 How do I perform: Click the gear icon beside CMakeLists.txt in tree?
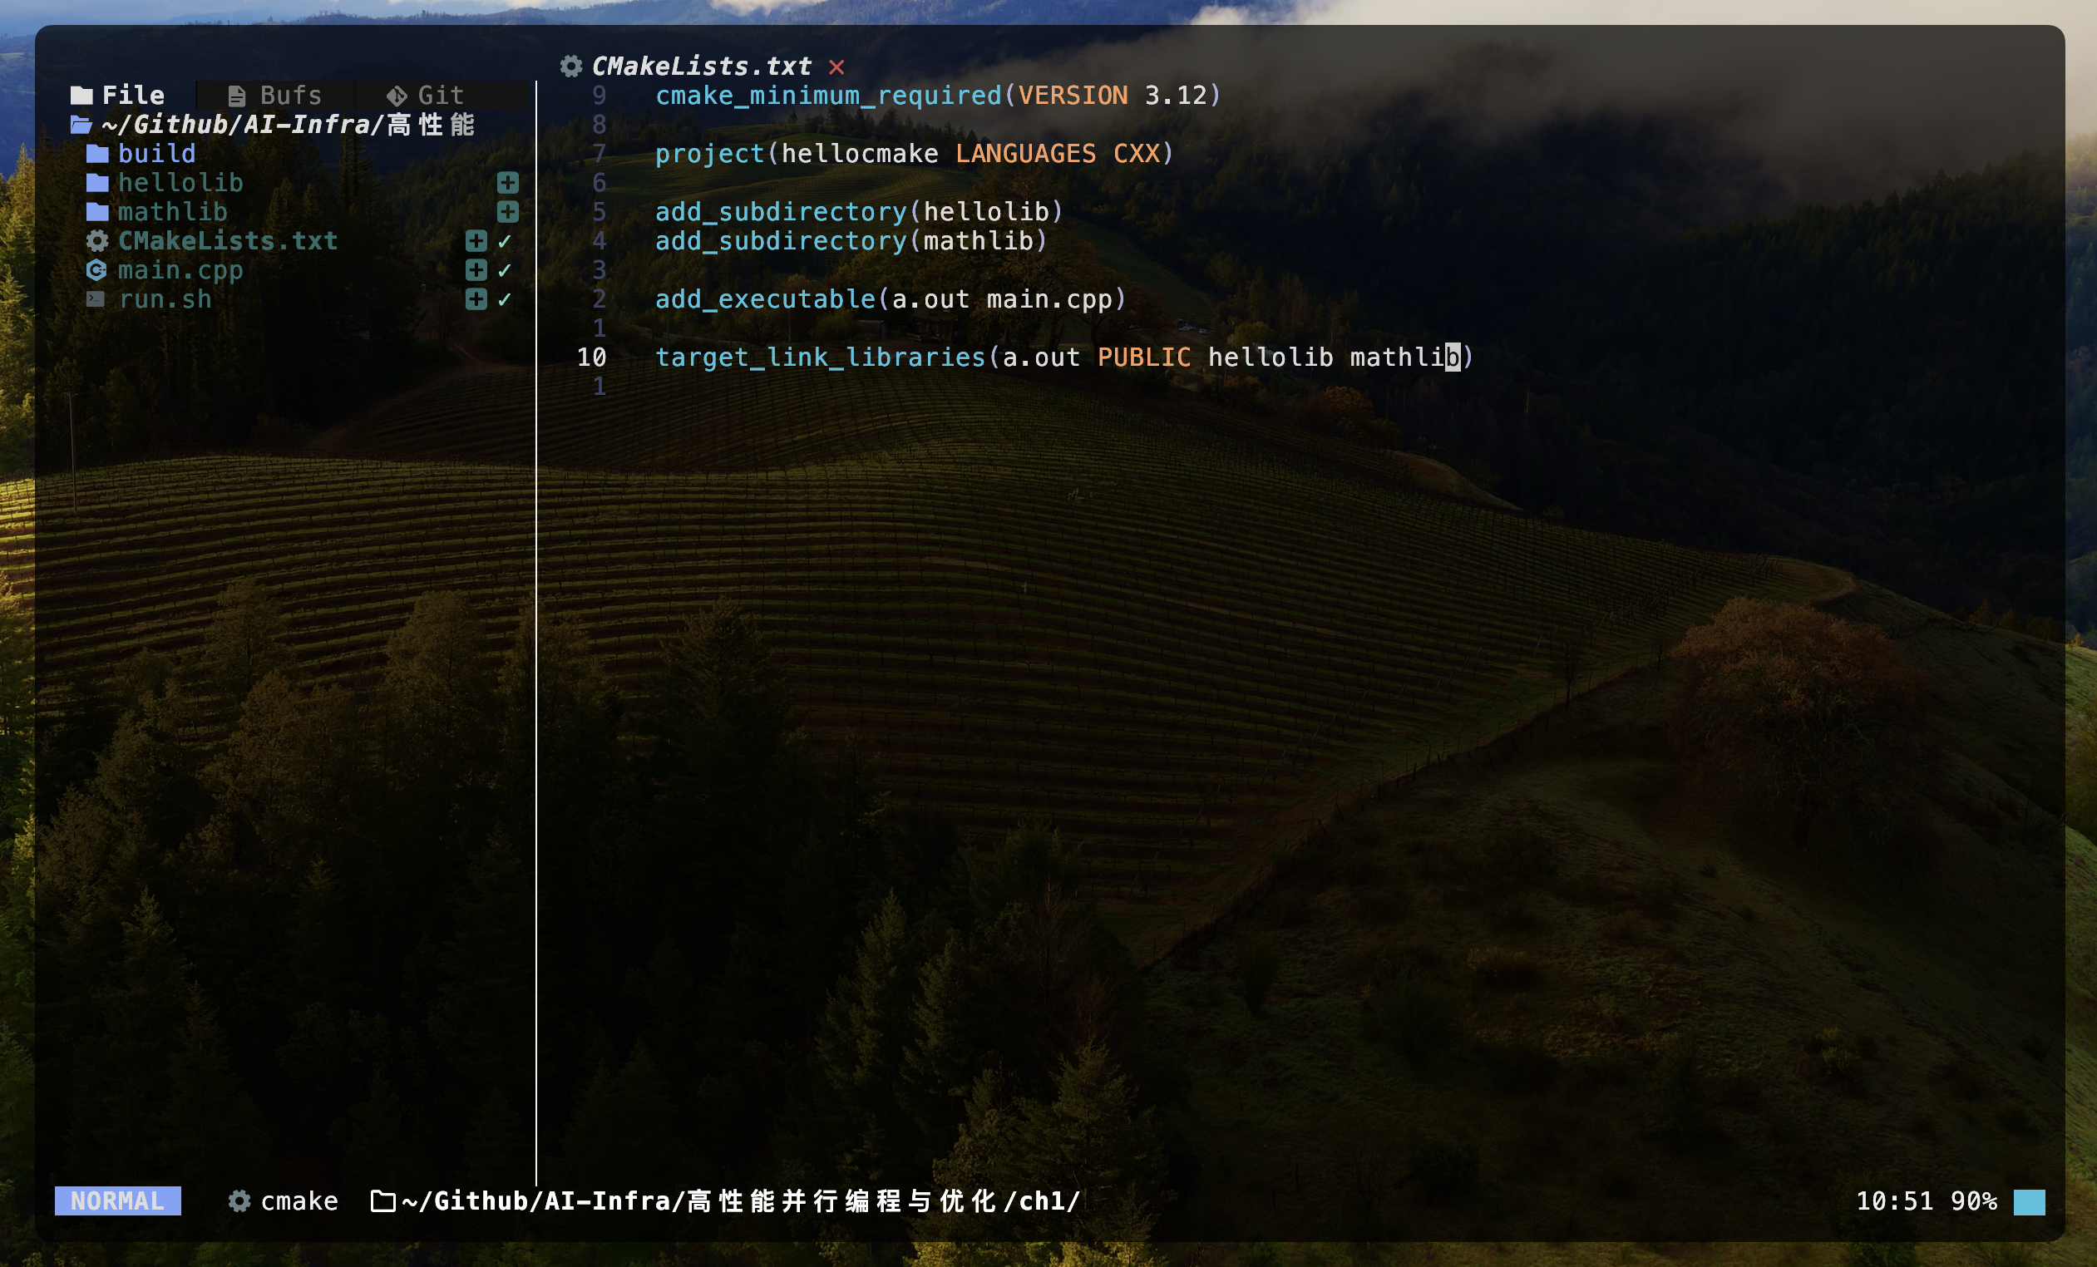click(97, 241)
